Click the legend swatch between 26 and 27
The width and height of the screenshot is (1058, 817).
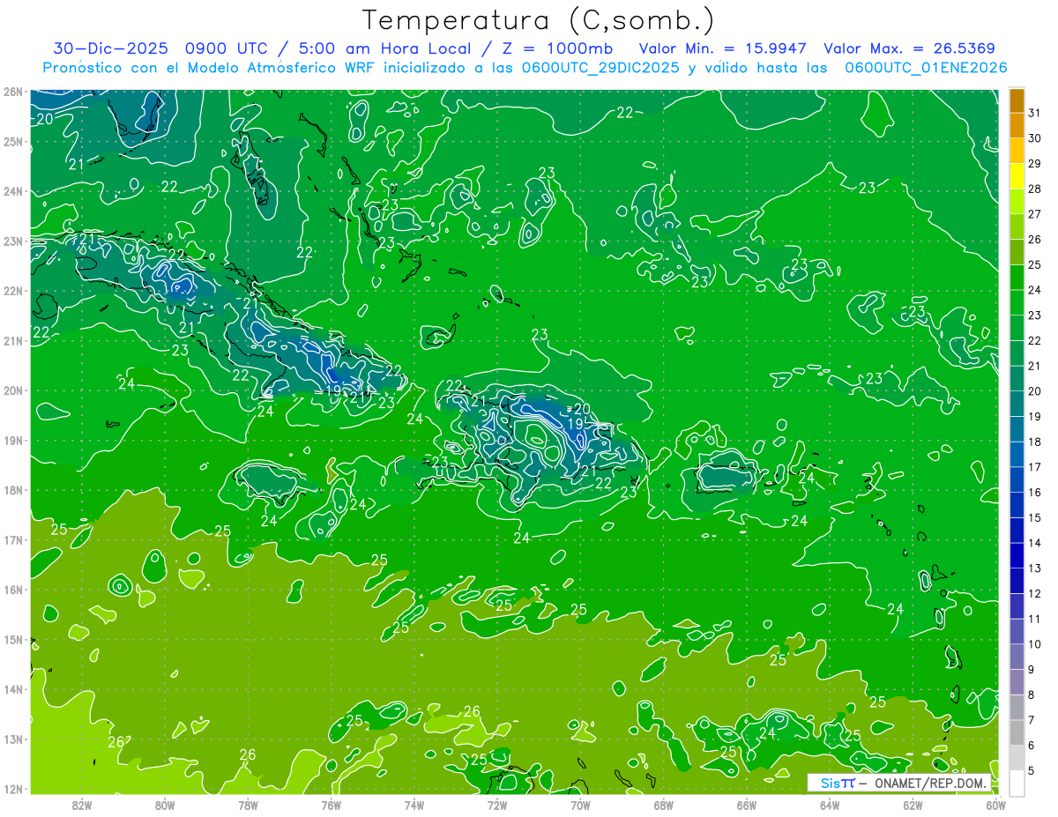tap(1017, 227)
